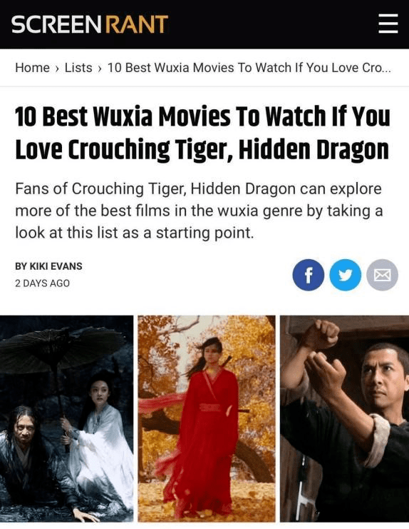Screen dimensions: 409x529
Task: Select the truncated article title breadcrumb
Action: point(249,68)
